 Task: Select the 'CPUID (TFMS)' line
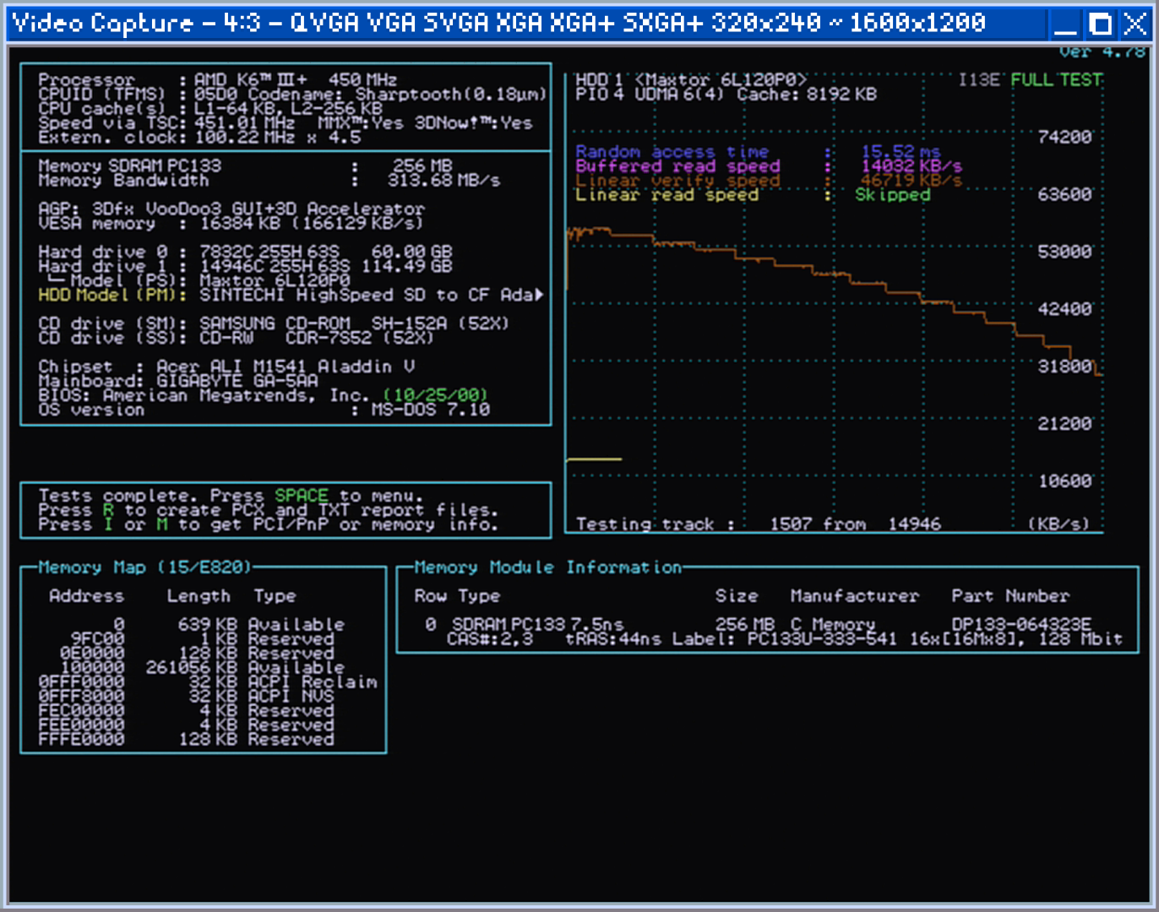292,95
